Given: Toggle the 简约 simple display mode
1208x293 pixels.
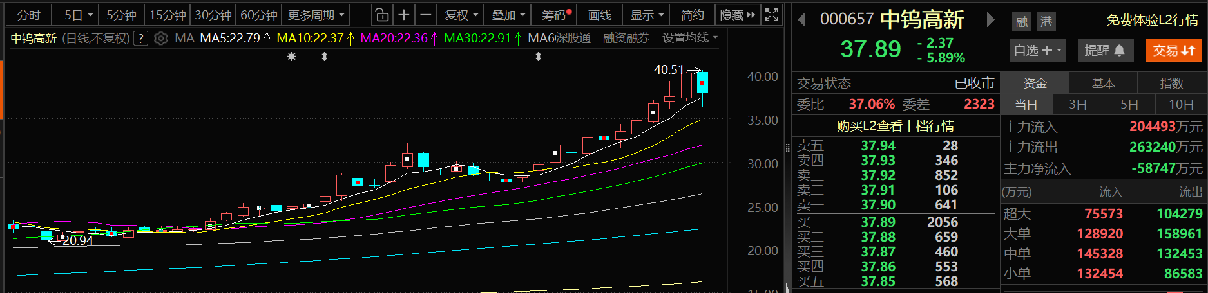Looking at the screenshot, I should point(692,15).
